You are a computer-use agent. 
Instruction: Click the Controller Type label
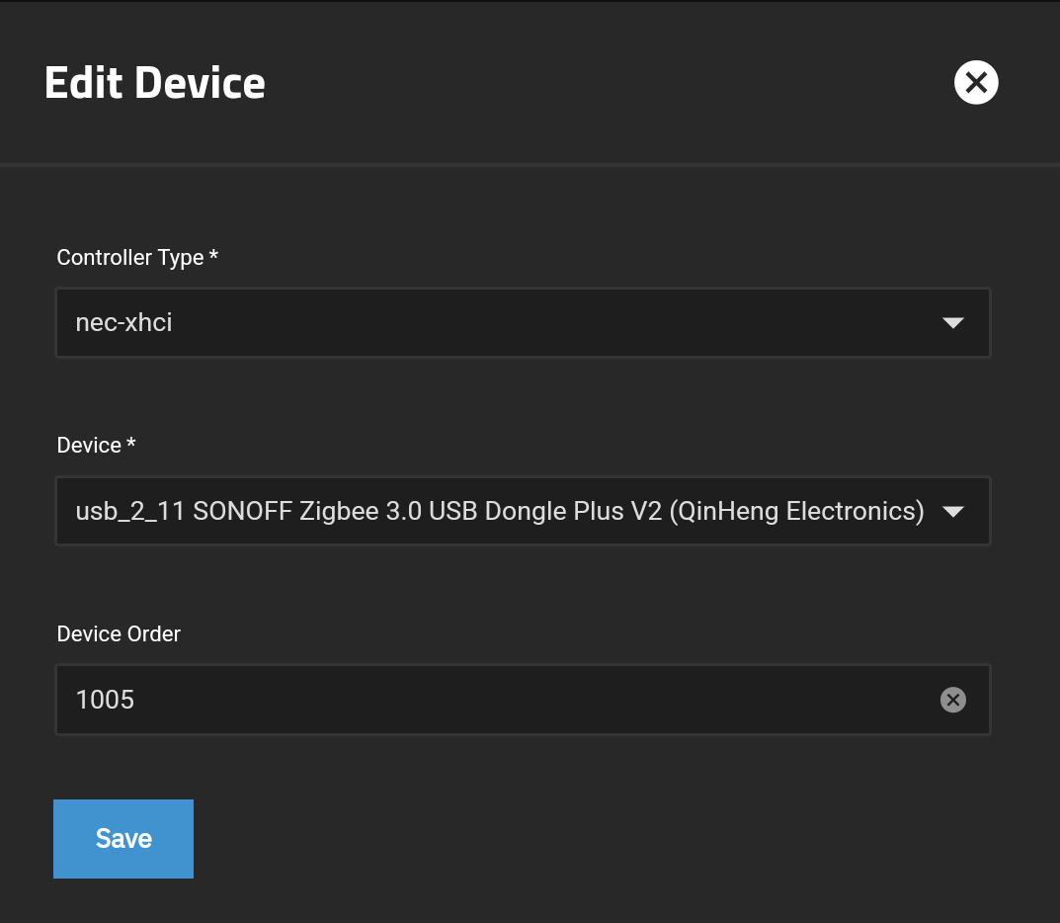click(x=129, y=258)
